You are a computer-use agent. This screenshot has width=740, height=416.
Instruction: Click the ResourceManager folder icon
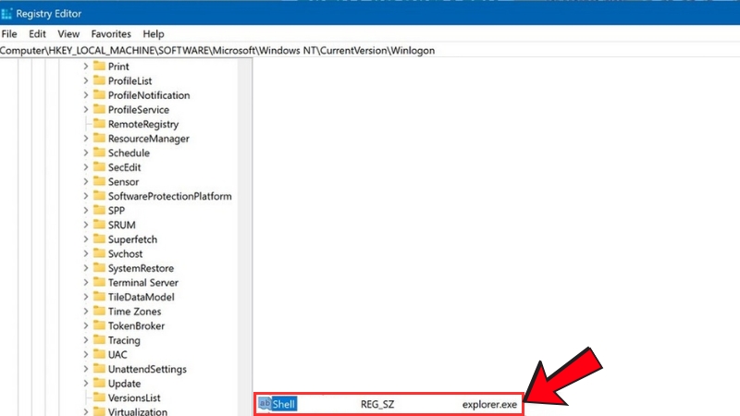(x=99, y=138)
